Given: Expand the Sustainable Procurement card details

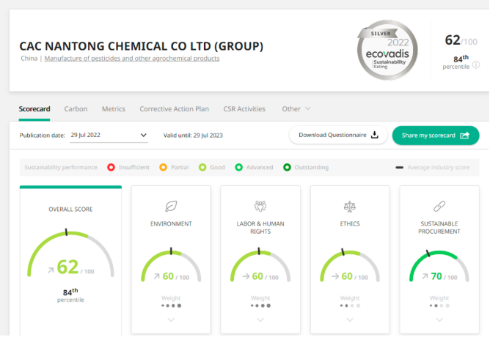Looking at the screenshot, I should click(x=439, y=319).
